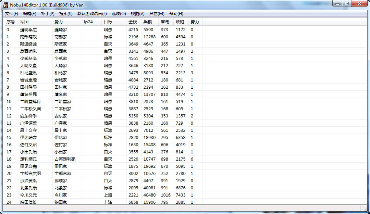Image resolution: width=370 pixels, height=214 pixels.
Task: Open the 补丁(P) menu
Action: pyautogui.click(x=48, y=14)
